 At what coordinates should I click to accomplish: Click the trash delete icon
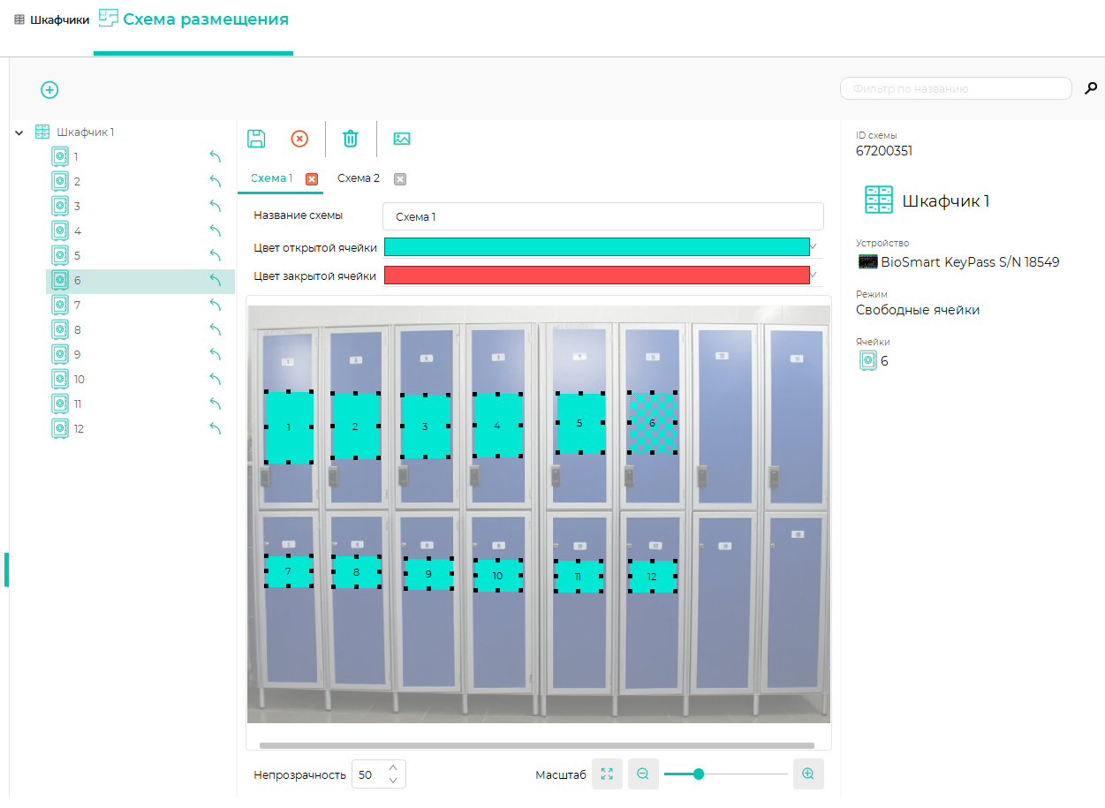[351, 139]
